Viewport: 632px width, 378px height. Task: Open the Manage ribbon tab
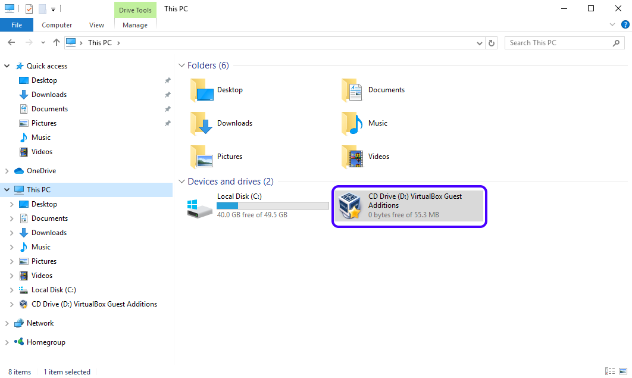pos(135,25)
